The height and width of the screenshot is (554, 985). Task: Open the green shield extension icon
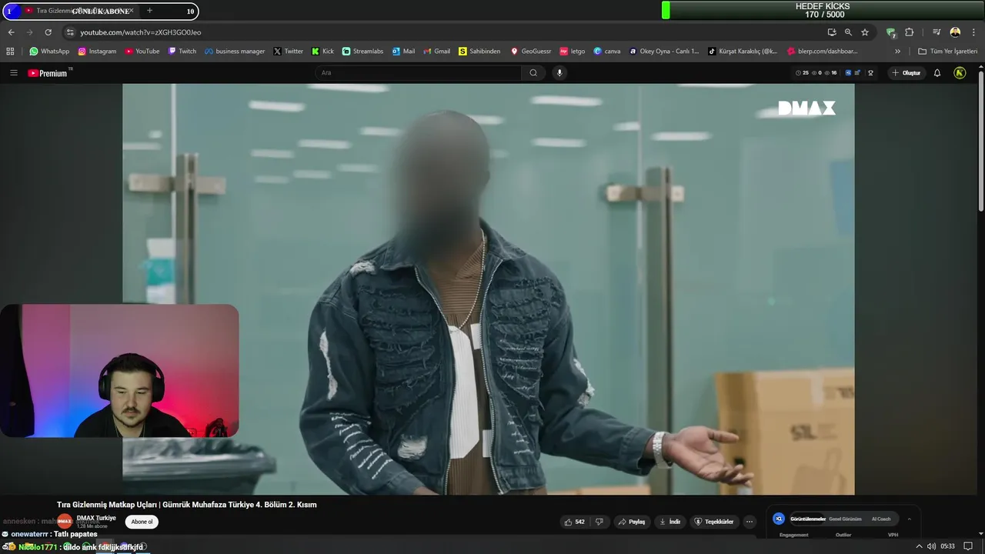891,32
